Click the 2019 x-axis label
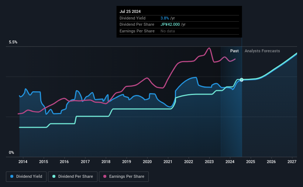 tap(127, 162)
